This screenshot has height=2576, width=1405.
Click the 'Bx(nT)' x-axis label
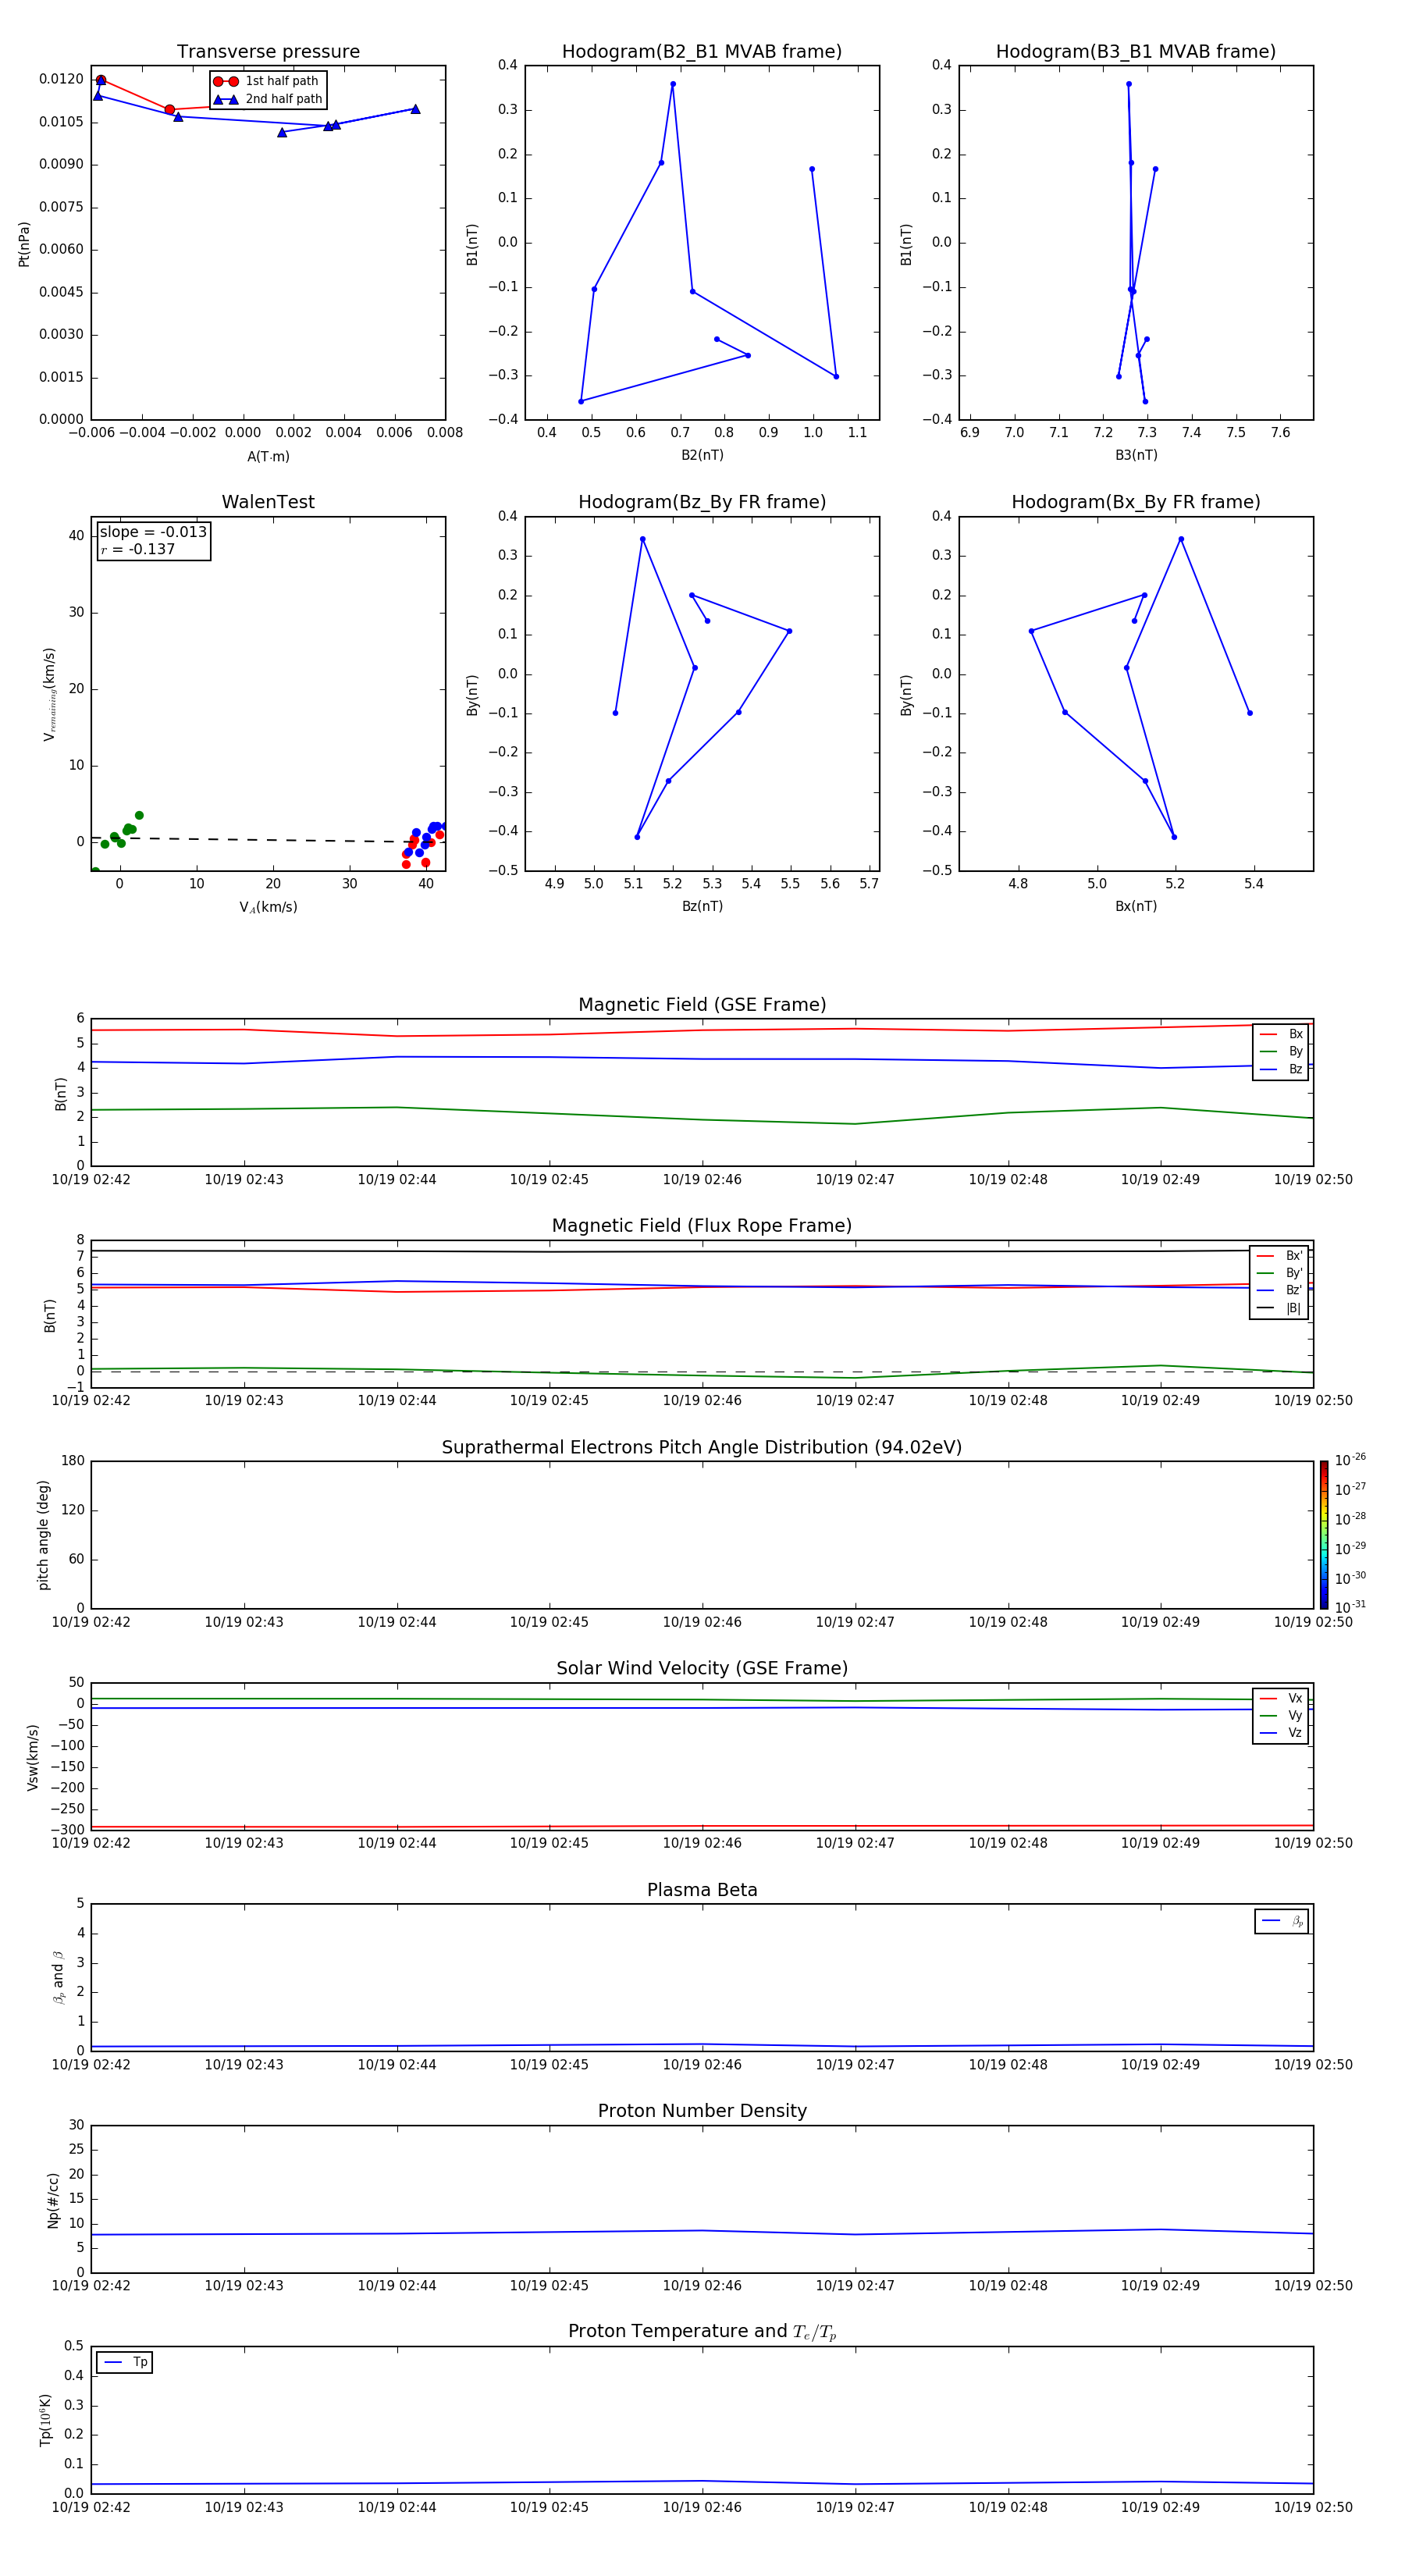pyautogui.click(x=1136, y=906)
